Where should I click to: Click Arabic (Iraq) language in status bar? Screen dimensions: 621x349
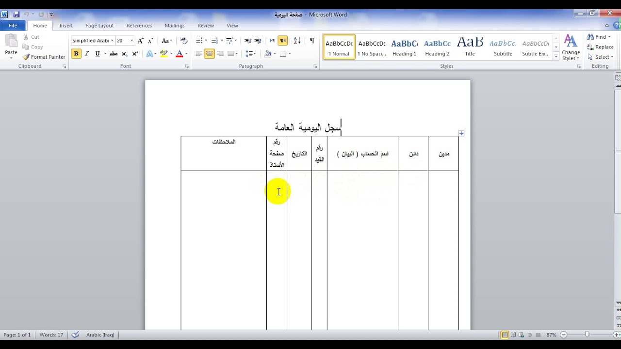point(100,335)
